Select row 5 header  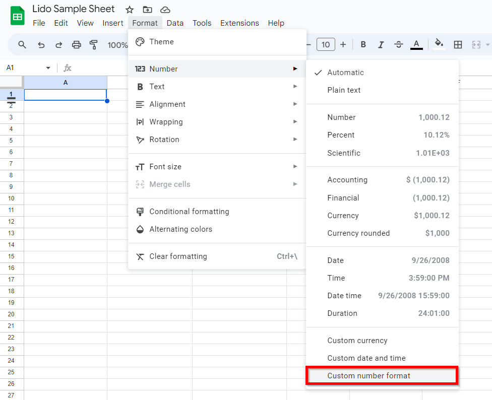11,141
